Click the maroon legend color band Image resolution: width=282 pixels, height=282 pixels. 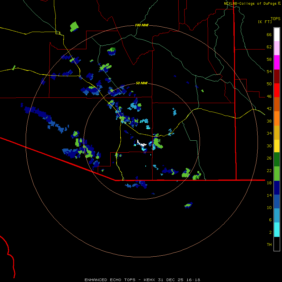(277, 76)
